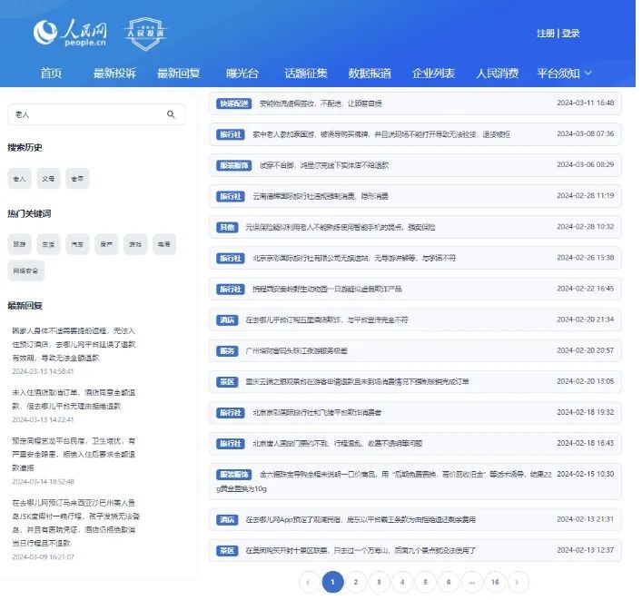Click the 其他 category badge

[227, 227]
